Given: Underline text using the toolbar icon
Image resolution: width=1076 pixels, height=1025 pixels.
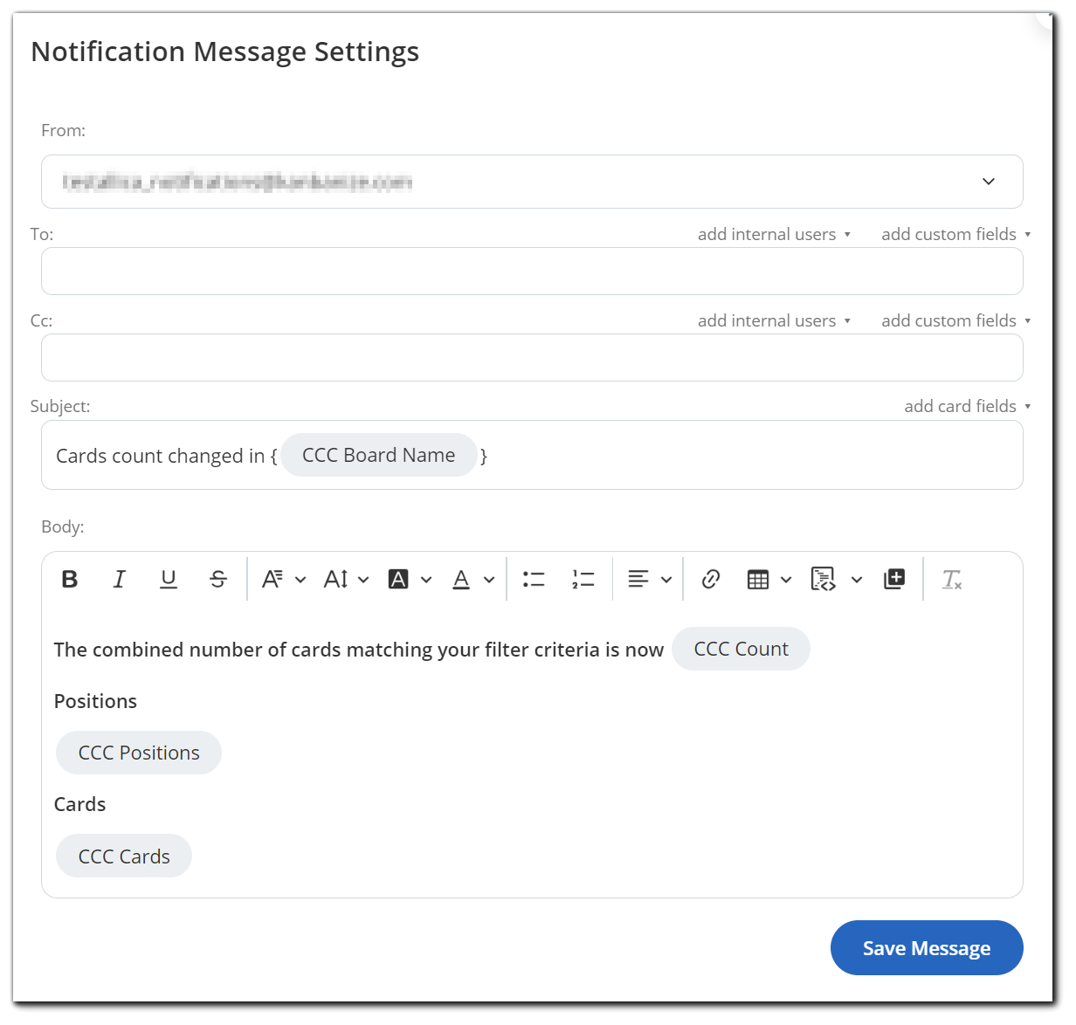Looking at the screenshot, I should [x=168, y=579].
